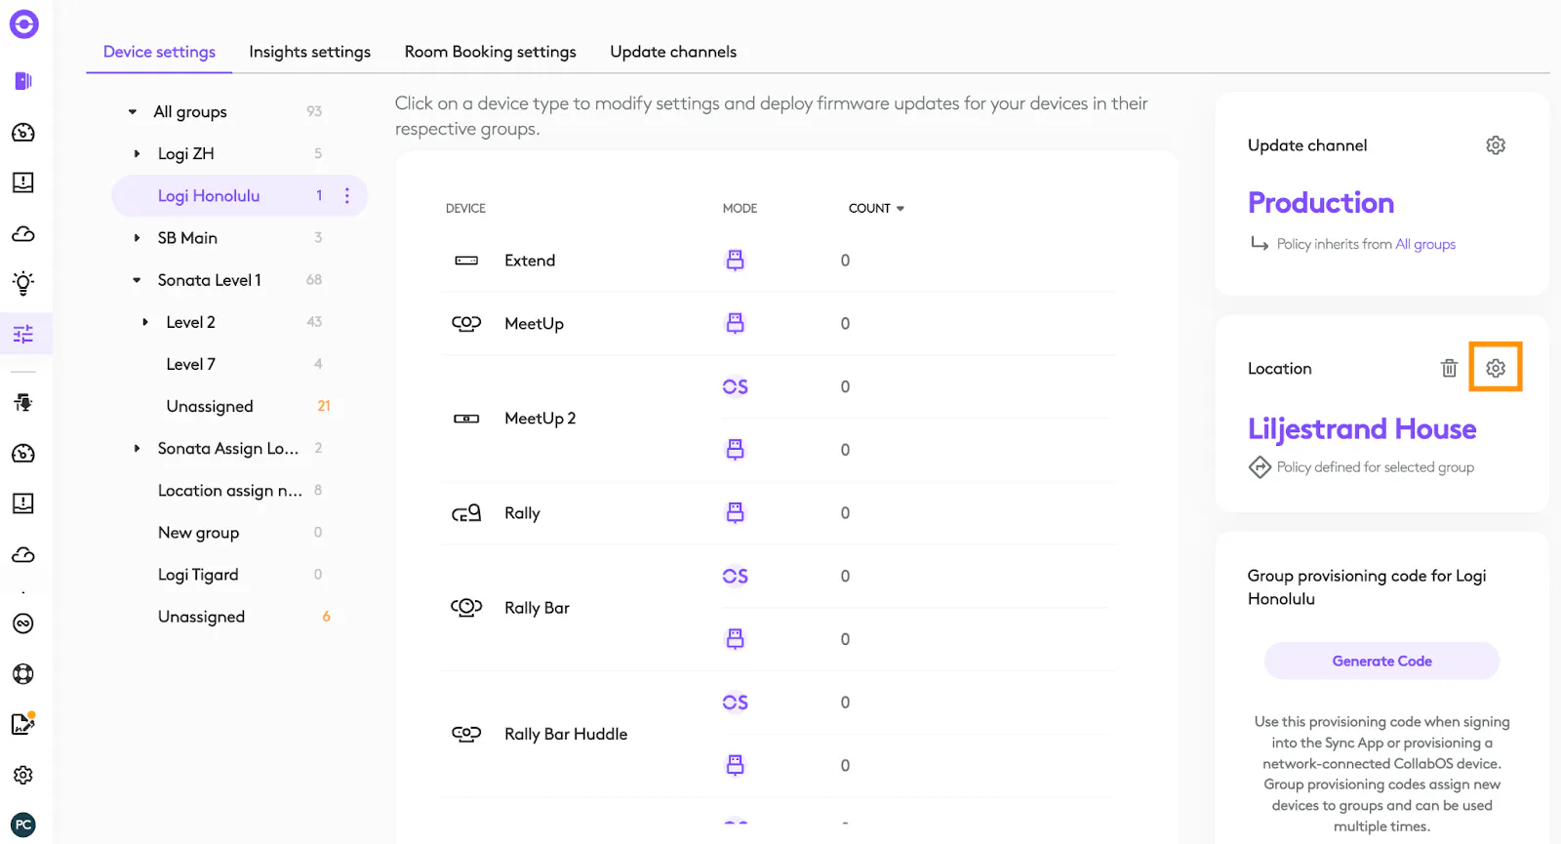Expand the Logi ZH group

(x=137, y=154)
